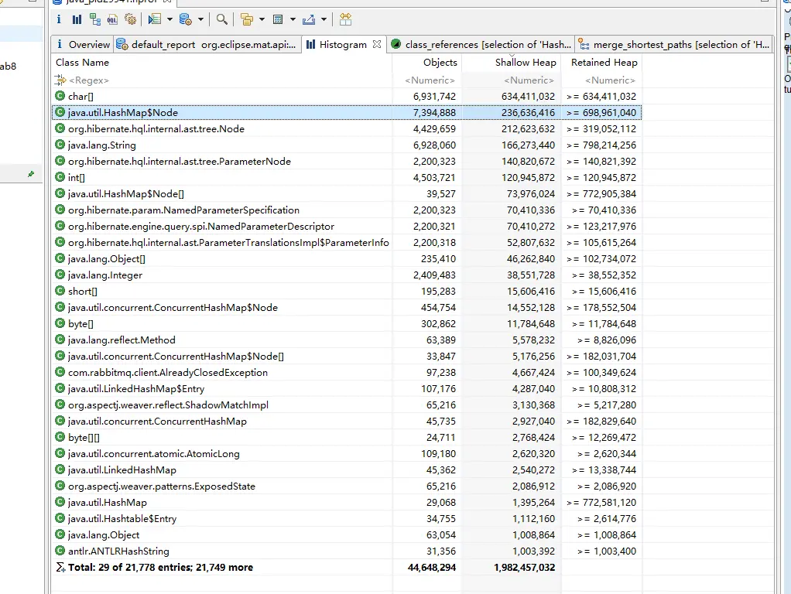Screen dimensions: 791x594
Task: Sort by the Objects column header
Action: point(440,63)
